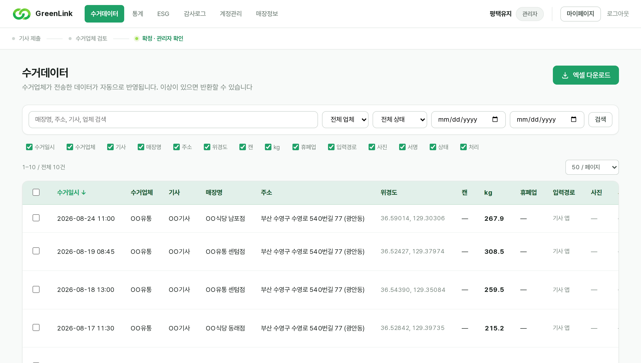The height and width of the screenshot is (363, 641).
Task: Toggle the 처리 column checkbox
Action: coord(463,147)
